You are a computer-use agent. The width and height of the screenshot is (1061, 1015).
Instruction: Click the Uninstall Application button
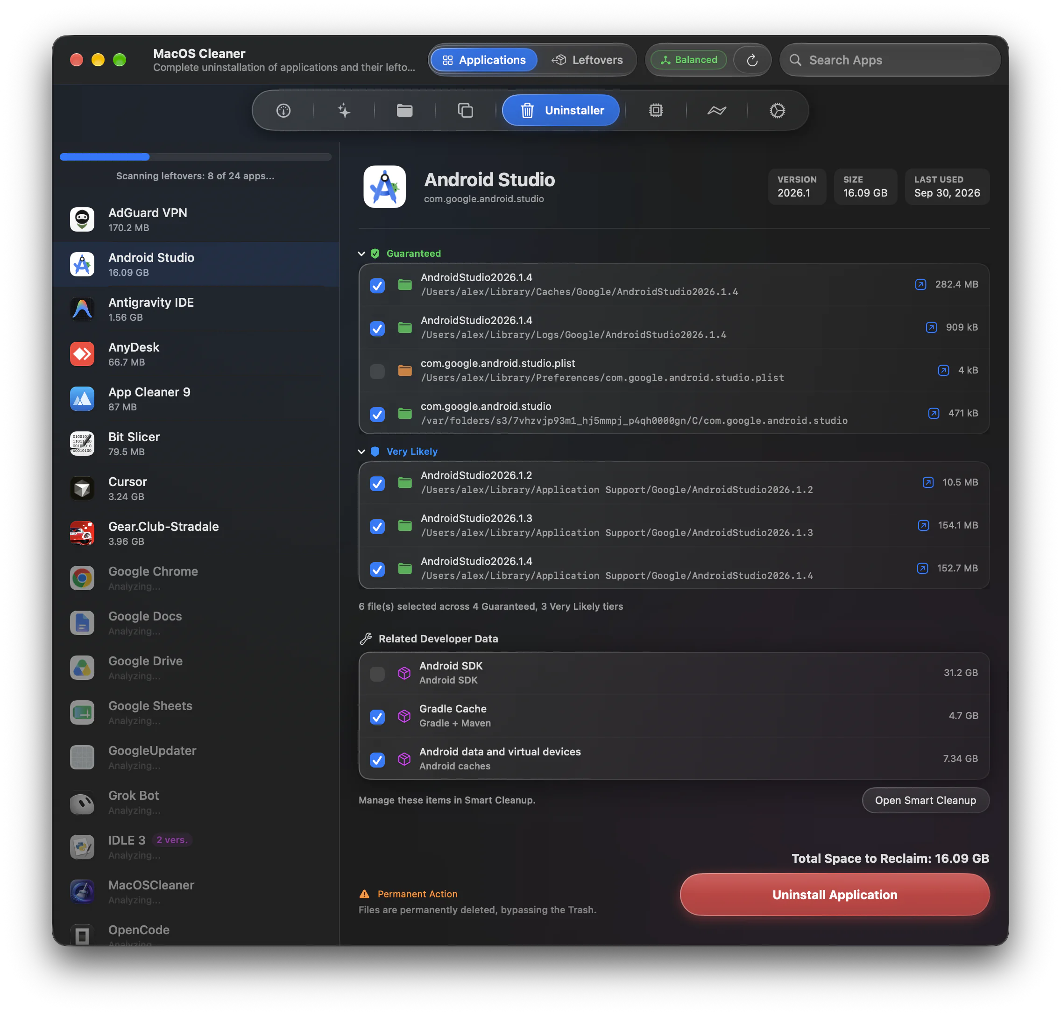tap(835, 895)
